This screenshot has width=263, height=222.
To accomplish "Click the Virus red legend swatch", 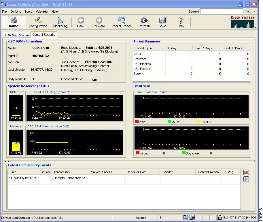I will (x=137, y=153).
